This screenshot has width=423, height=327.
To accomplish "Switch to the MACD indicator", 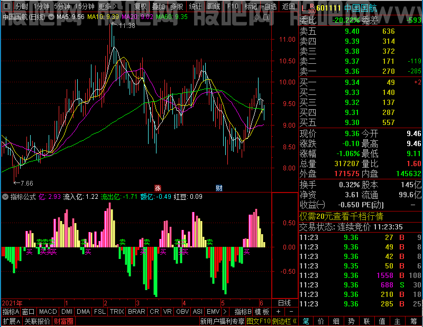I will (48, 312).
